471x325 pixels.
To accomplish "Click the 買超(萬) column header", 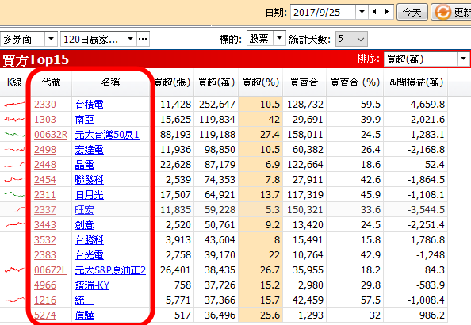I will click(216, 82).
